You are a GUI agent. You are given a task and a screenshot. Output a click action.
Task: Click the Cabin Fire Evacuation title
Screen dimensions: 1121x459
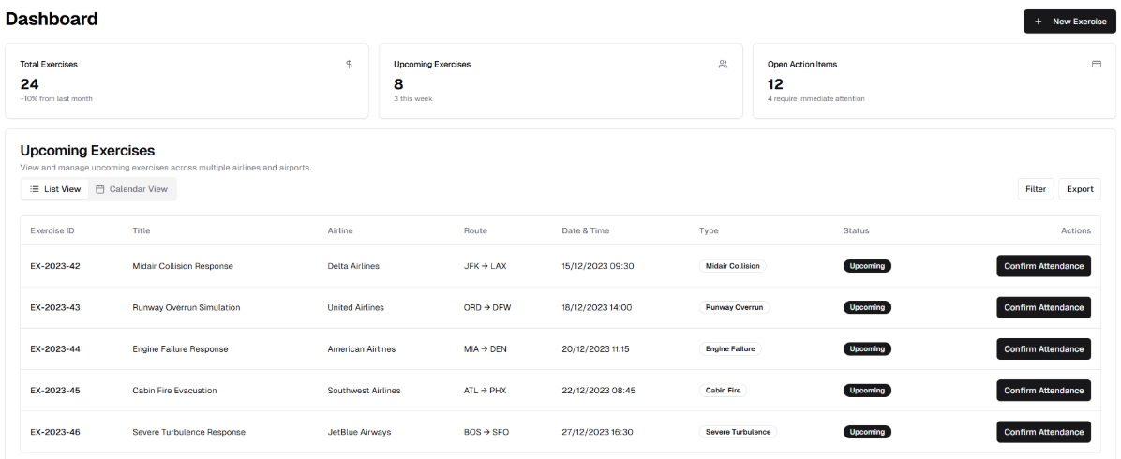[x=174, y=391]
